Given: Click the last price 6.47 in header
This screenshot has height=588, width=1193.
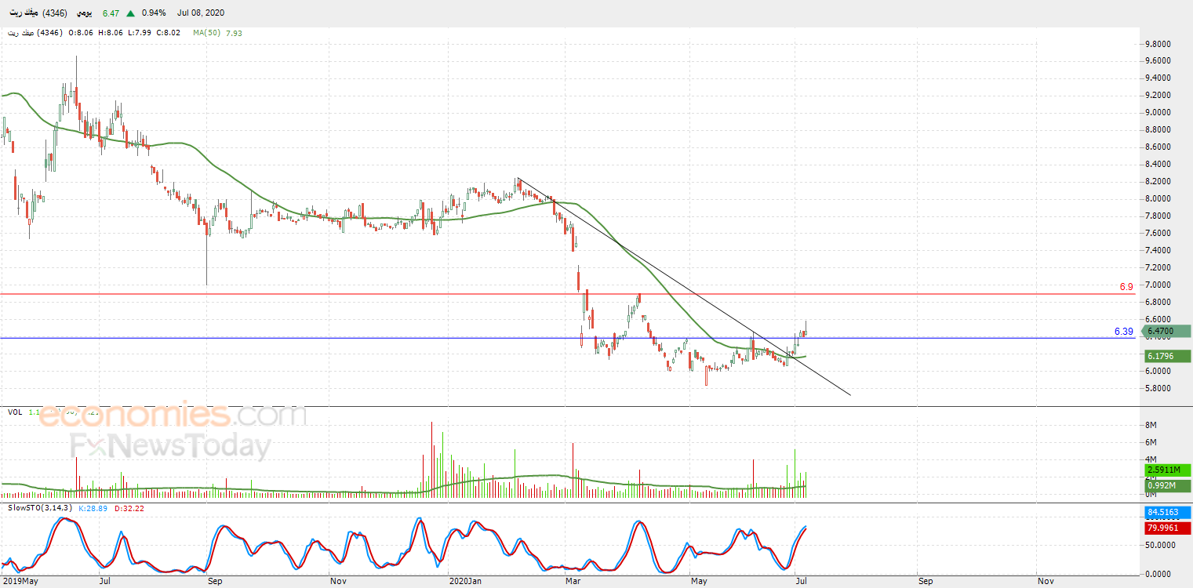Looking at the screenshot, I should point(111,13).
